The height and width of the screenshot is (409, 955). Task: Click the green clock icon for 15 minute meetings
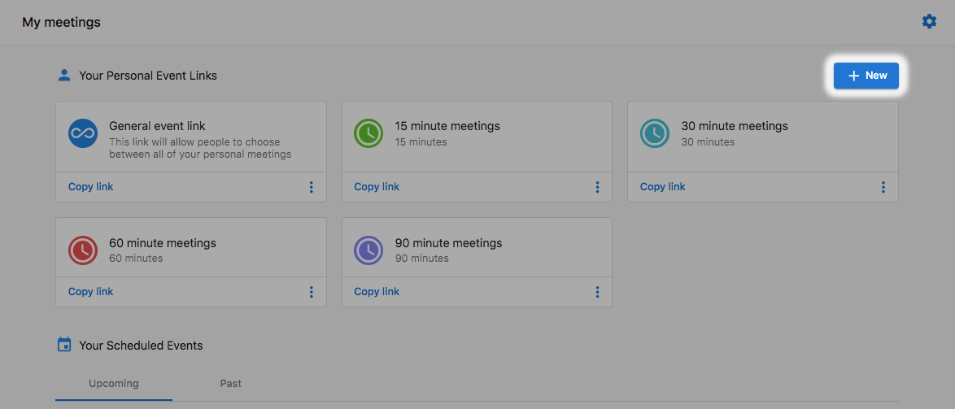coord(368,133)
